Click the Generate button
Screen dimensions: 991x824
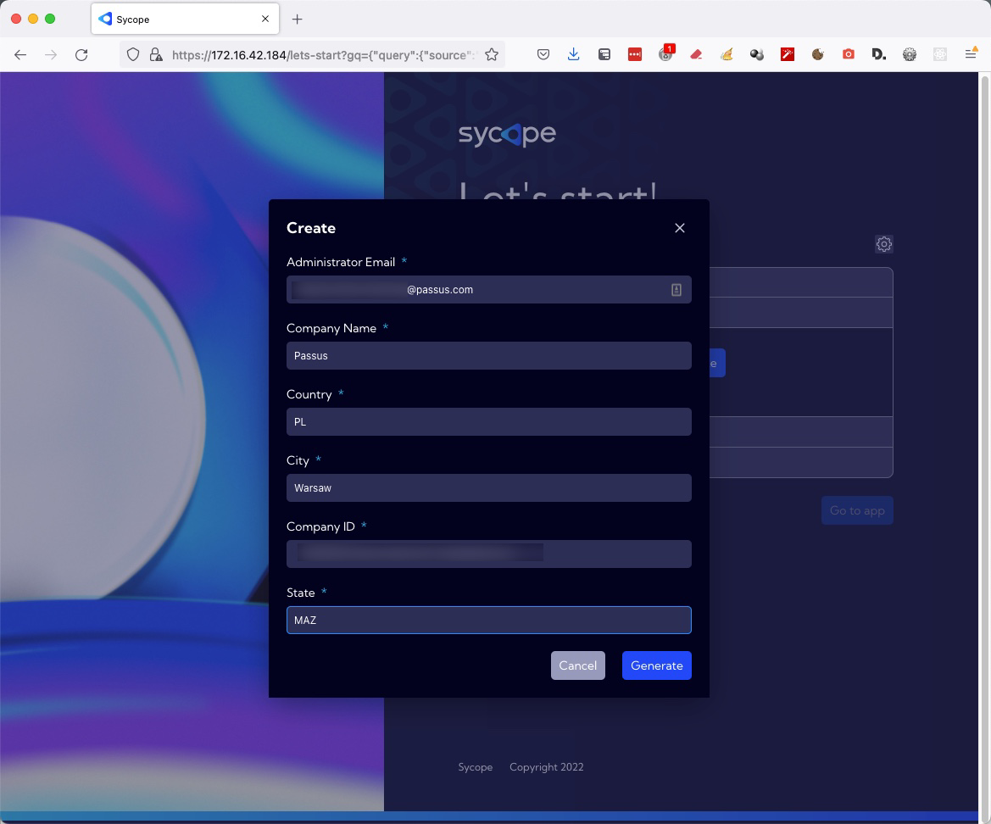coord(657,665)
